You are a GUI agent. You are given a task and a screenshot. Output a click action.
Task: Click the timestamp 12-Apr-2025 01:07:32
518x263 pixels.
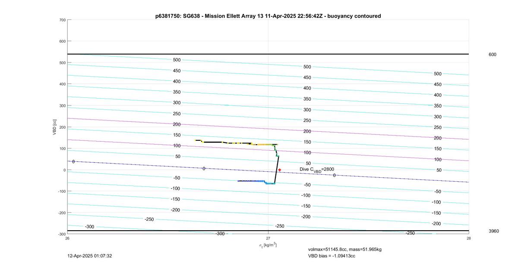click(90, 256)
